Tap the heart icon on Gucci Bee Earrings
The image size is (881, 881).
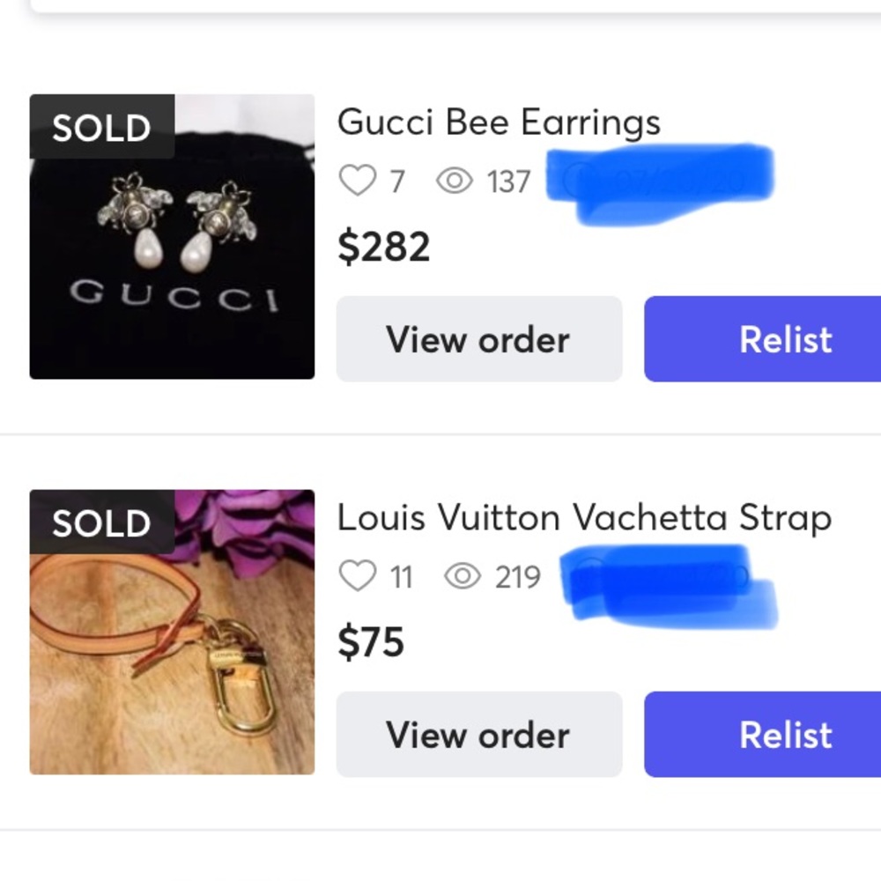coord(358,181)
